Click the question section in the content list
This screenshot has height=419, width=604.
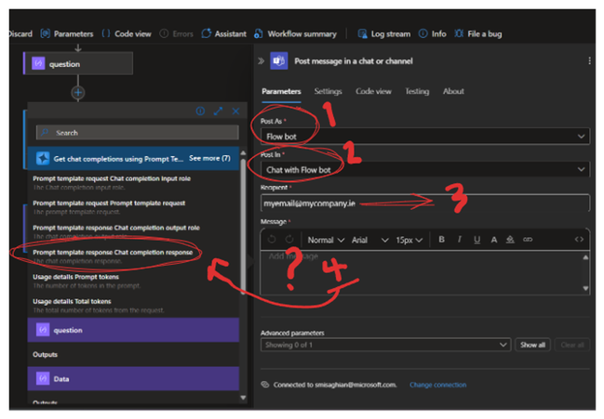click(133, 330)
